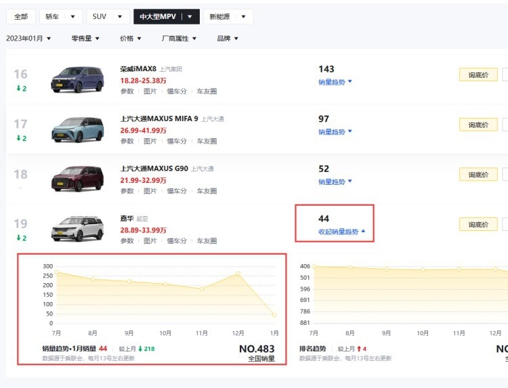Open 懂车分 for MAXUS MIFA 9
This screenshot has height=388, width=508.
tap(177, 142)
